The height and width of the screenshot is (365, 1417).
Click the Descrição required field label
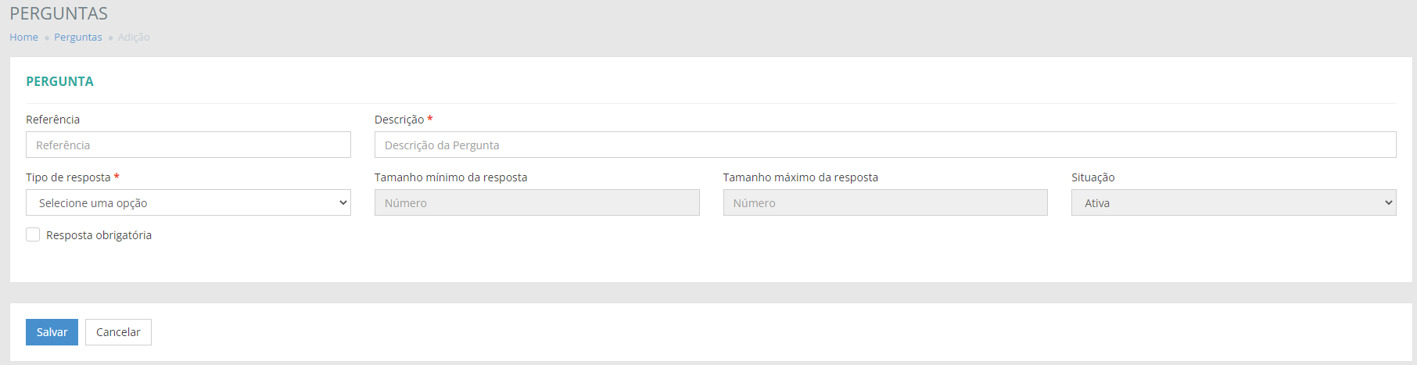click(x=399, y=120)
